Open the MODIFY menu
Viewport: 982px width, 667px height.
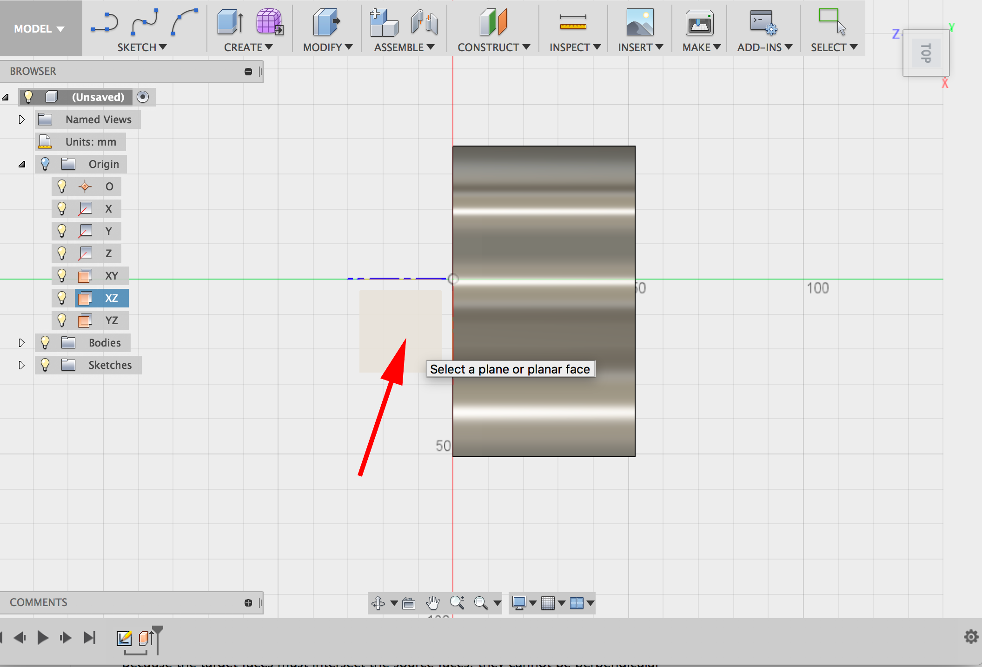coord(328,47)
